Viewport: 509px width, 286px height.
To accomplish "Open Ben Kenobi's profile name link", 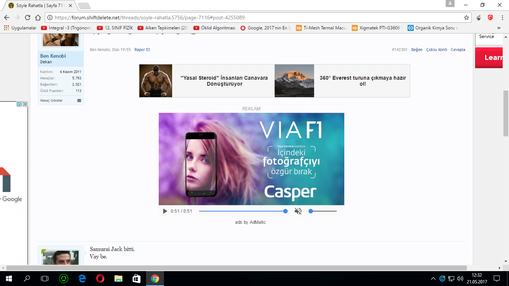I will 53,56.
